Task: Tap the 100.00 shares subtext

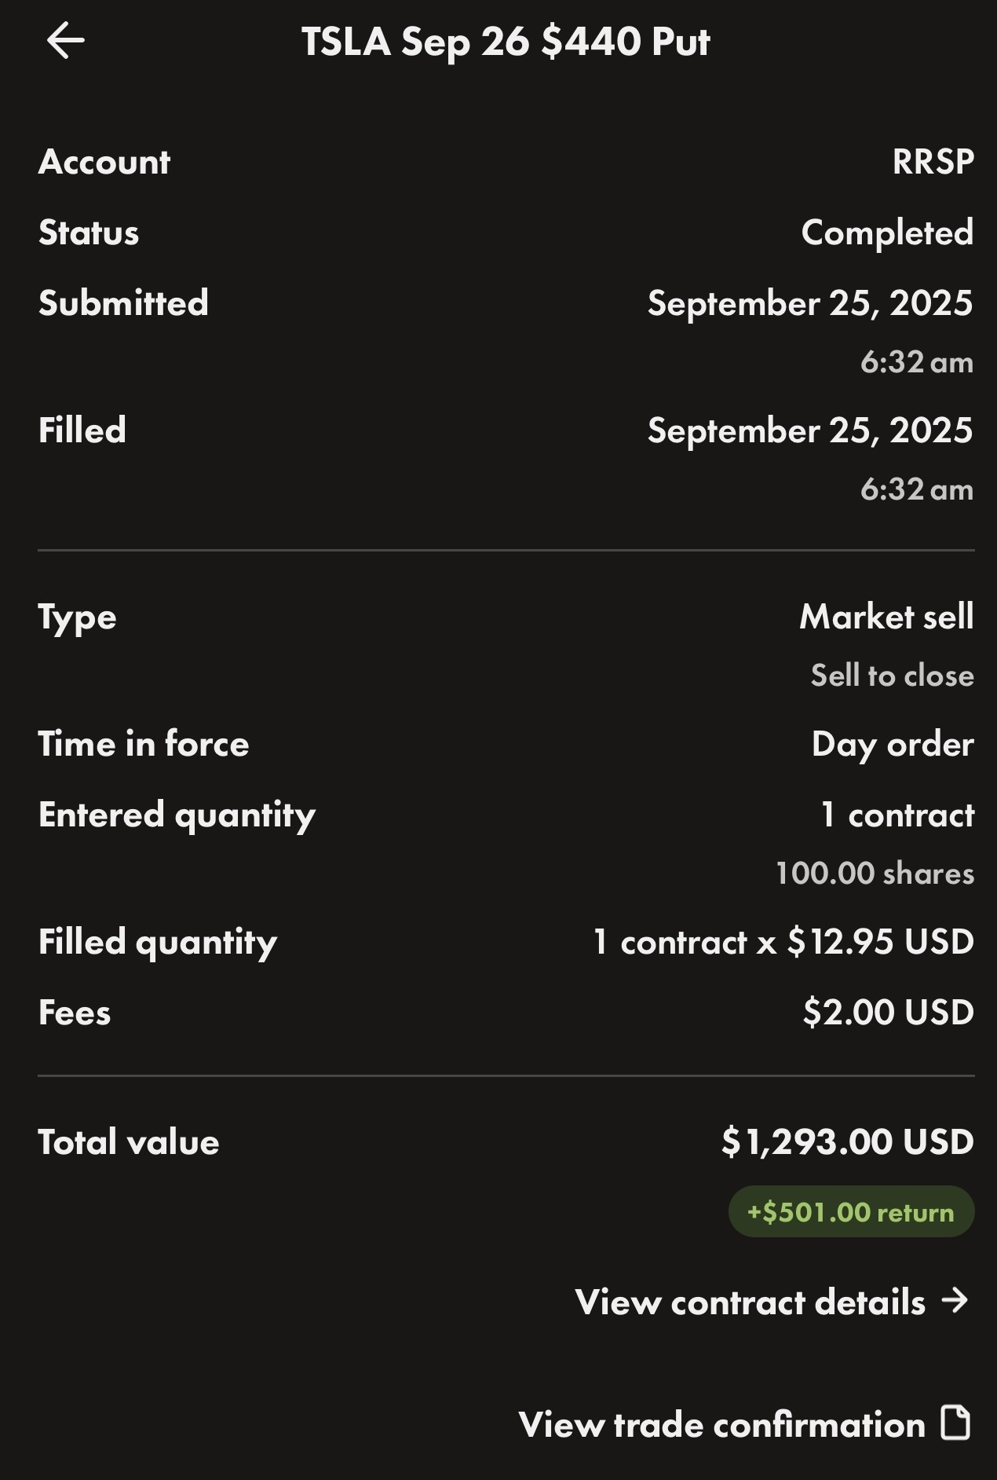Action: pyautogui.click(x=875, y=874)
